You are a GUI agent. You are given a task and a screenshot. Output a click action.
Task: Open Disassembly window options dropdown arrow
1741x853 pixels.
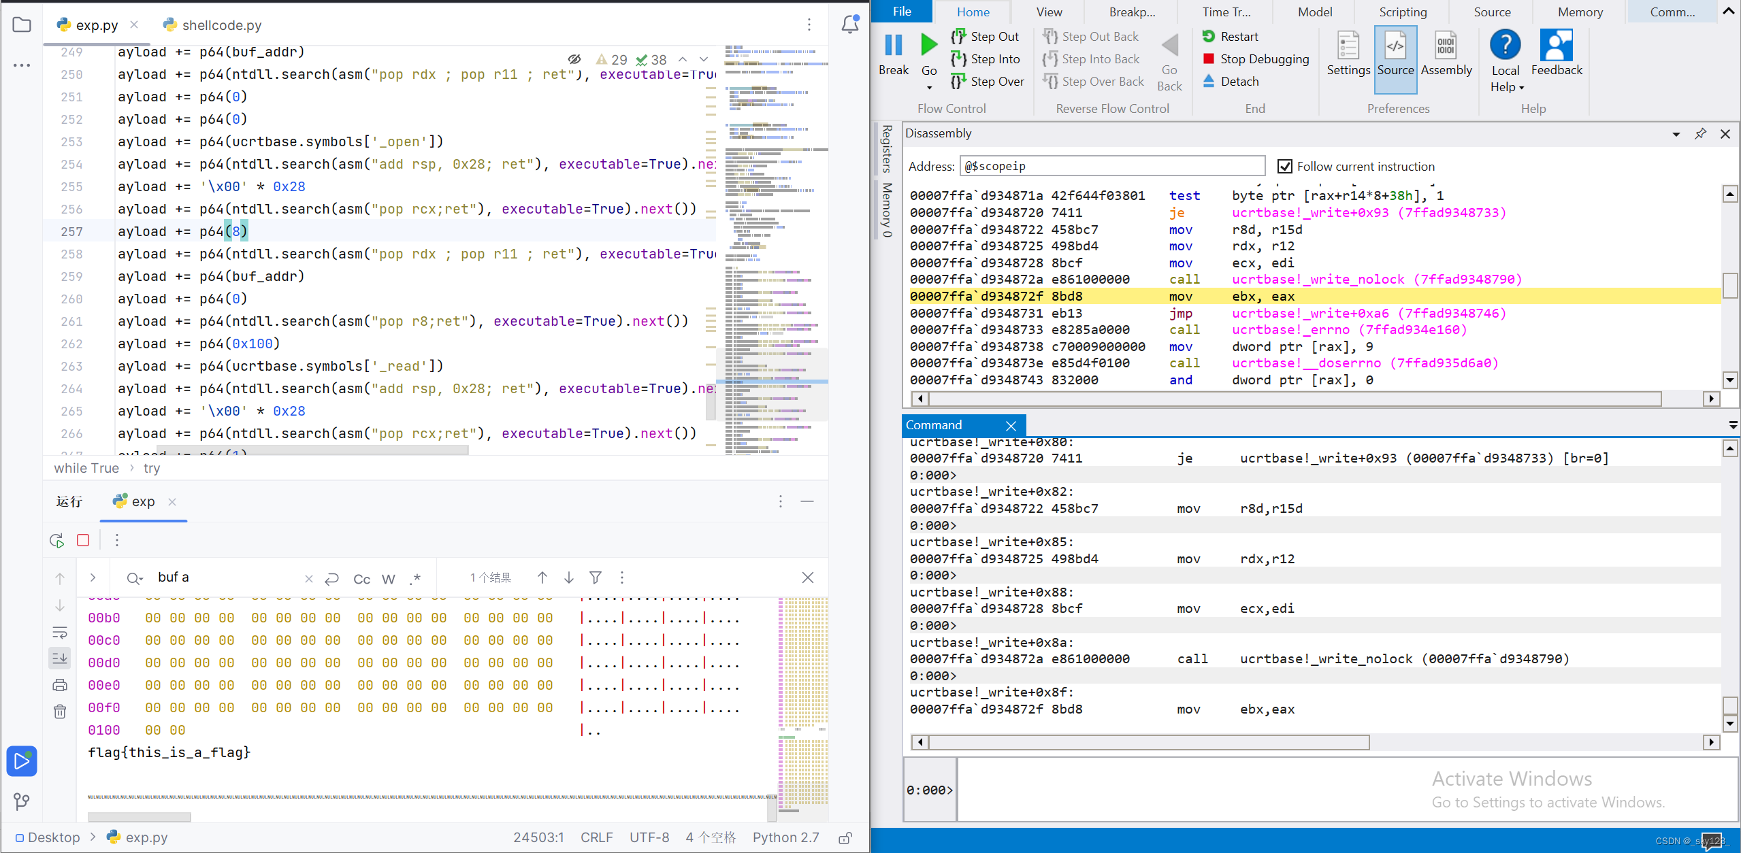pyautogui.click(x=1676, y=134)
